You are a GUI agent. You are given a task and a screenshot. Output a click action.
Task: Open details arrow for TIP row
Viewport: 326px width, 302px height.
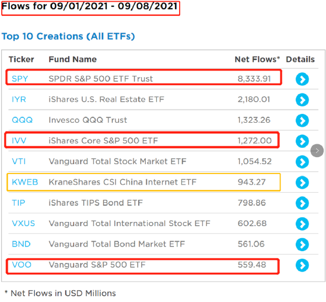pyautogui.click(x=302, y=203)
